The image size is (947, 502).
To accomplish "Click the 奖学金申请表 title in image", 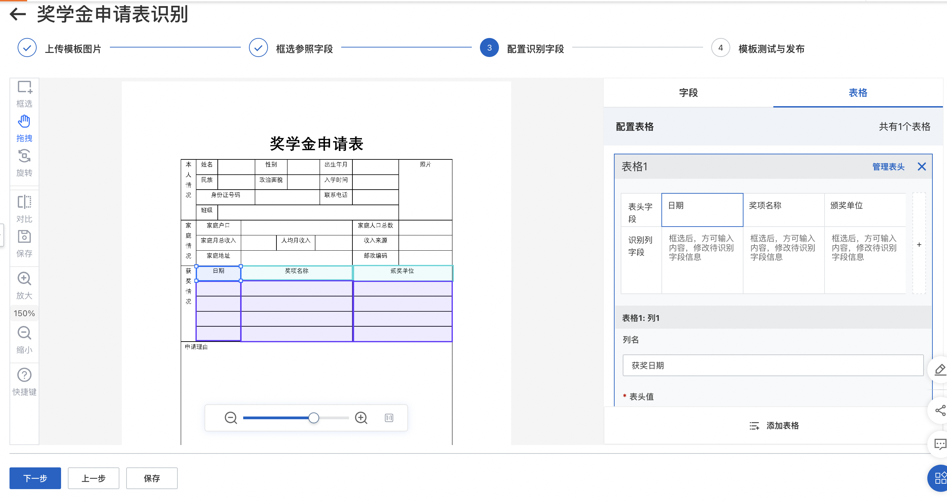I will click(316, 144).
